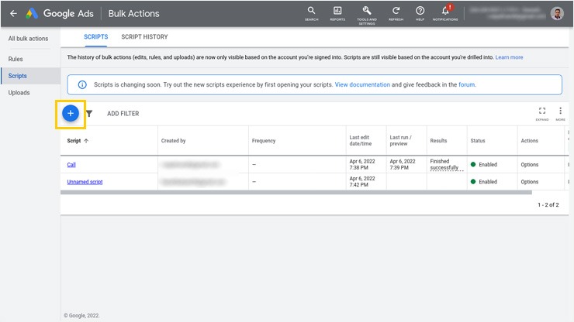Switch to the Script History tab
This screenshot has width=574, height=322.
[144, 37]
